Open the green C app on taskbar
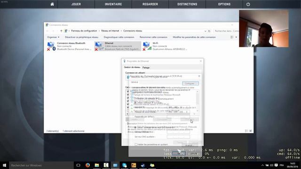This screenshot has height=169, width=301. click(106, 165)
